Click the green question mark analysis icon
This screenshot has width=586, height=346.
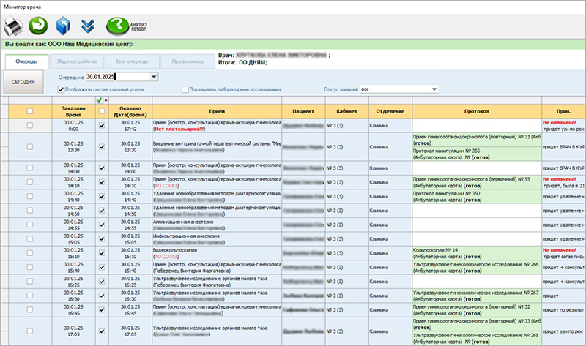[117, 26]
